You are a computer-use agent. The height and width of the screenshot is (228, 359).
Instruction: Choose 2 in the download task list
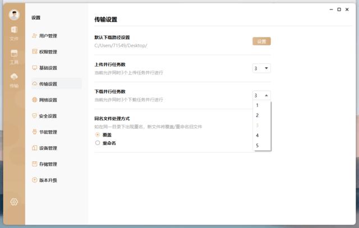tap(262, 115)
